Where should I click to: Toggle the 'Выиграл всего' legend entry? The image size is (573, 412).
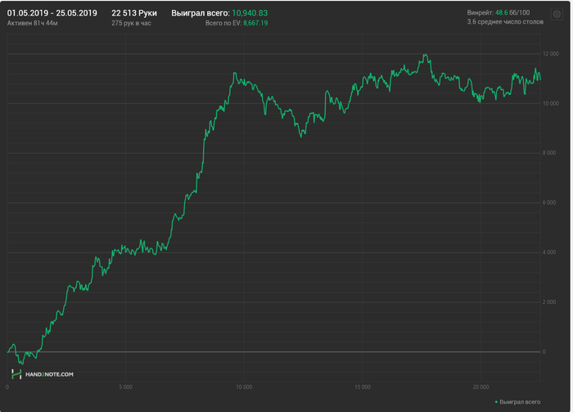(517, 402)
